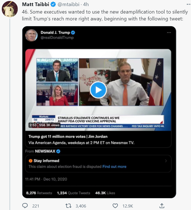Play the Newsmax video

[x=98, y=90]
